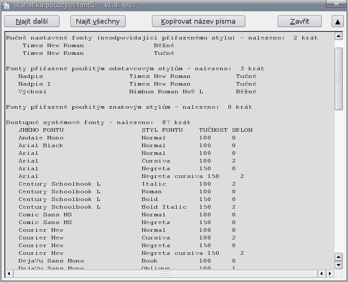This screenshot has height=282, width=348.
Task: Close the font statistics window
Action: point(337,4)
